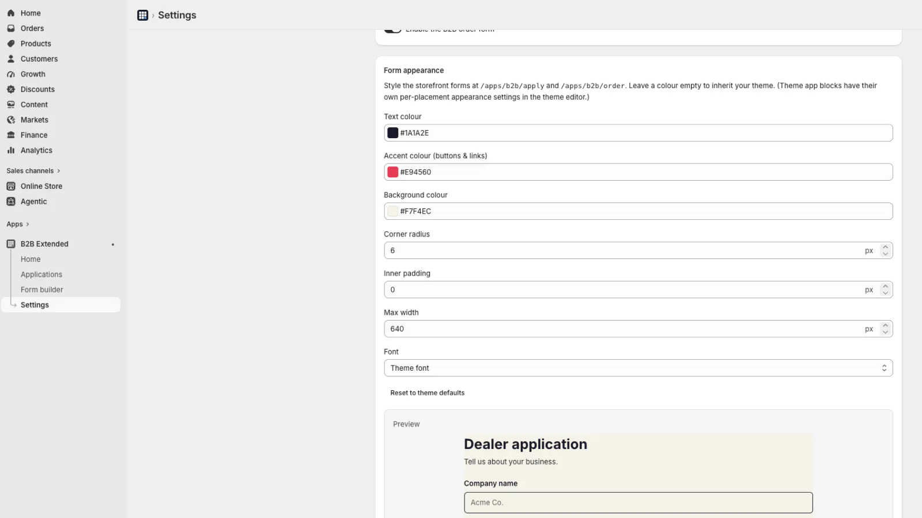Image resolution: width=922 pixels, height=518 pixels.
Task: Click the Home icon in sidebar
Action: pos(11,13)
